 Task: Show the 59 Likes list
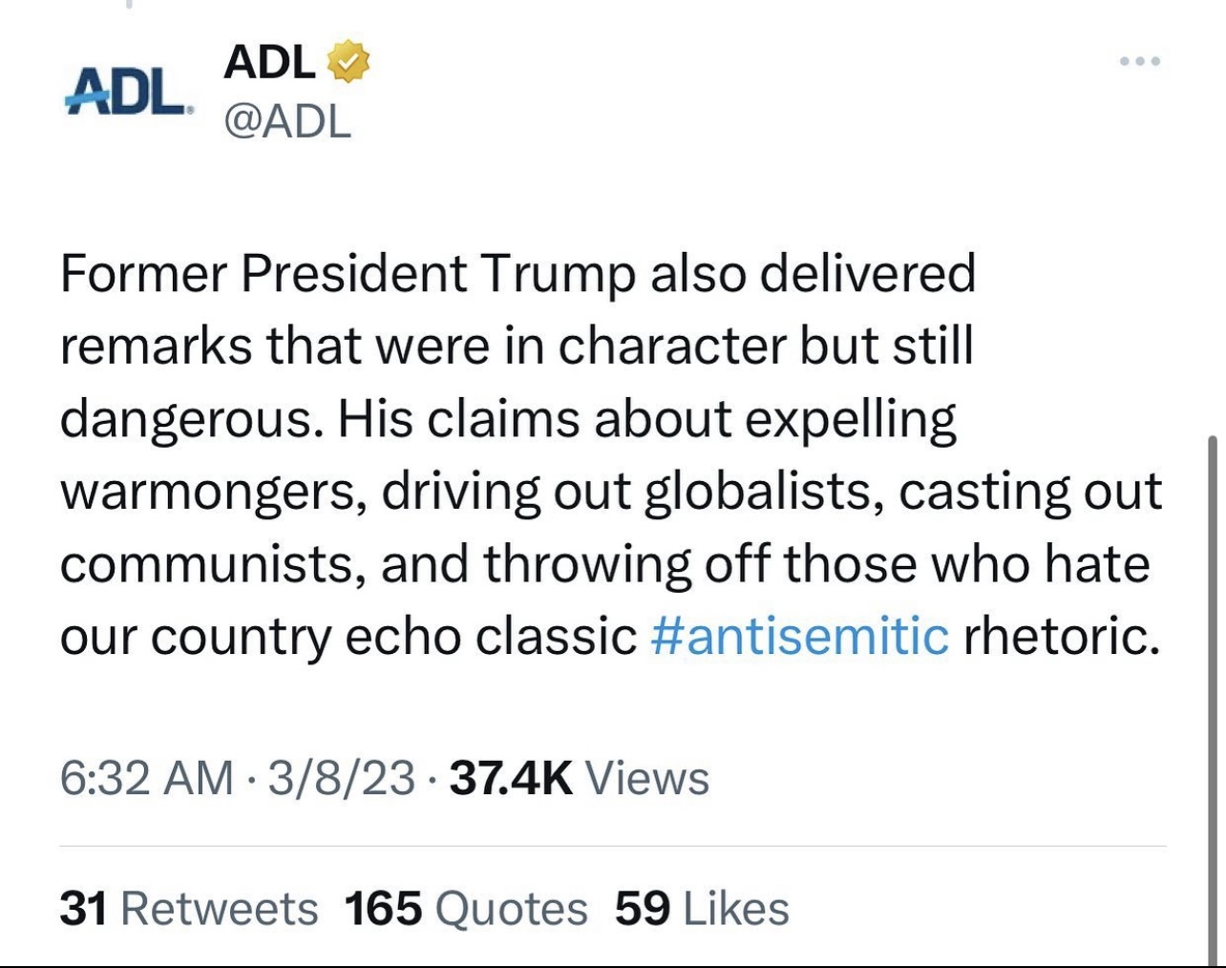(702, 908)
